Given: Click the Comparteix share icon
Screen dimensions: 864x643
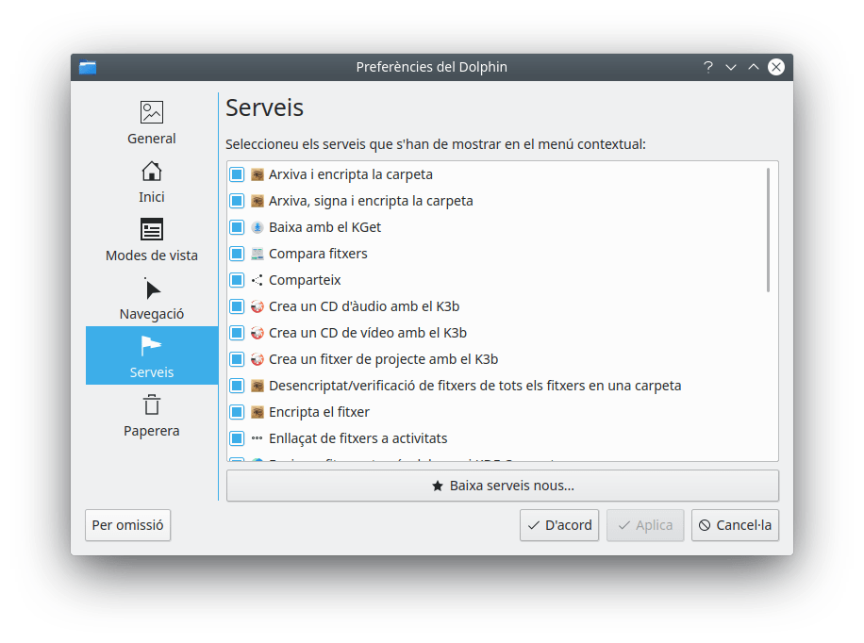Looking at the screenshot, I should pyautogui.click(x=258, y=280).
